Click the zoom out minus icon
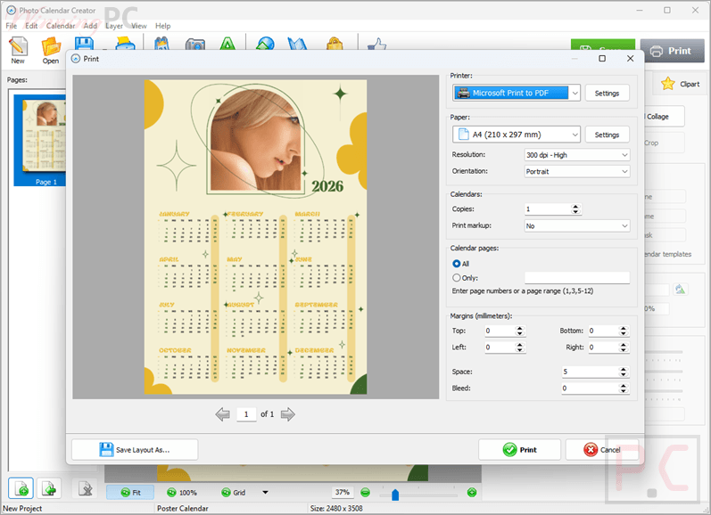 [x=365, y=493]
